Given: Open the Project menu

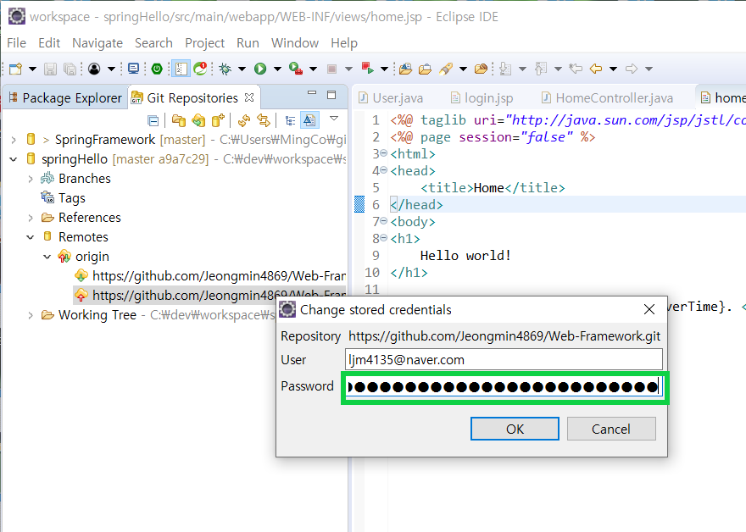Looking at the screenshot, I should pos(204,43).
